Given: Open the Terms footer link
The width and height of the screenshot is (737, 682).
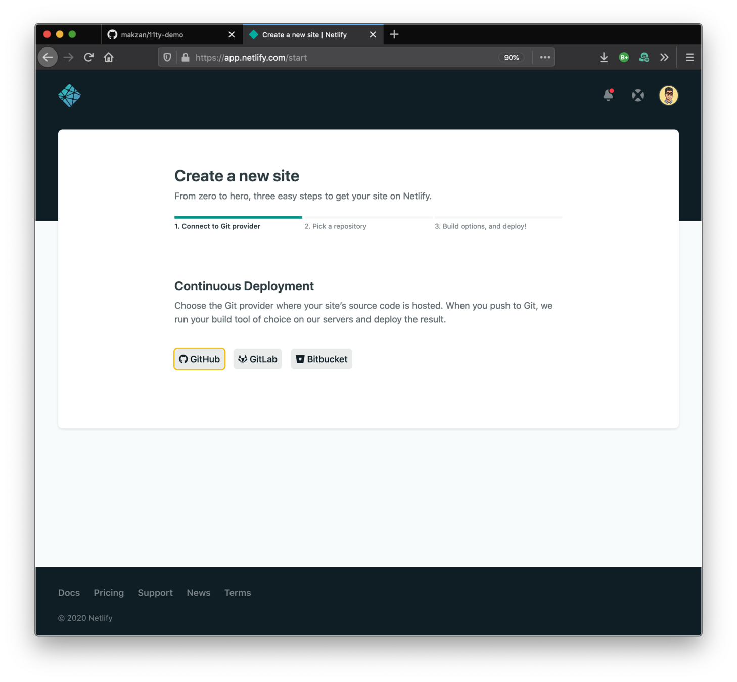Looking at the screenshot, I should click(238, 593).
